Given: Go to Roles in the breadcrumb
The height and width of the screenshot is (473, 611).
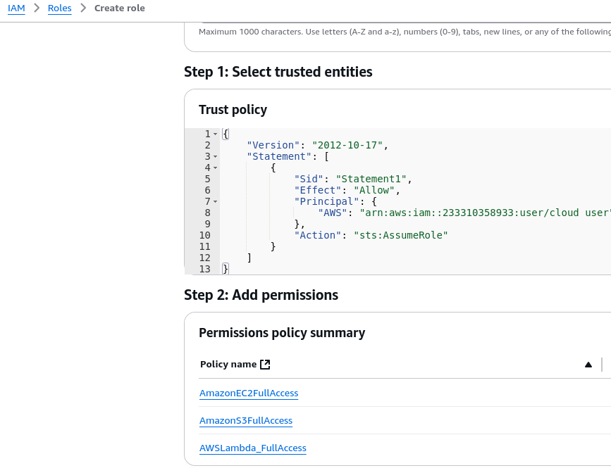Looking at the screenshot, I should (59, 8).
